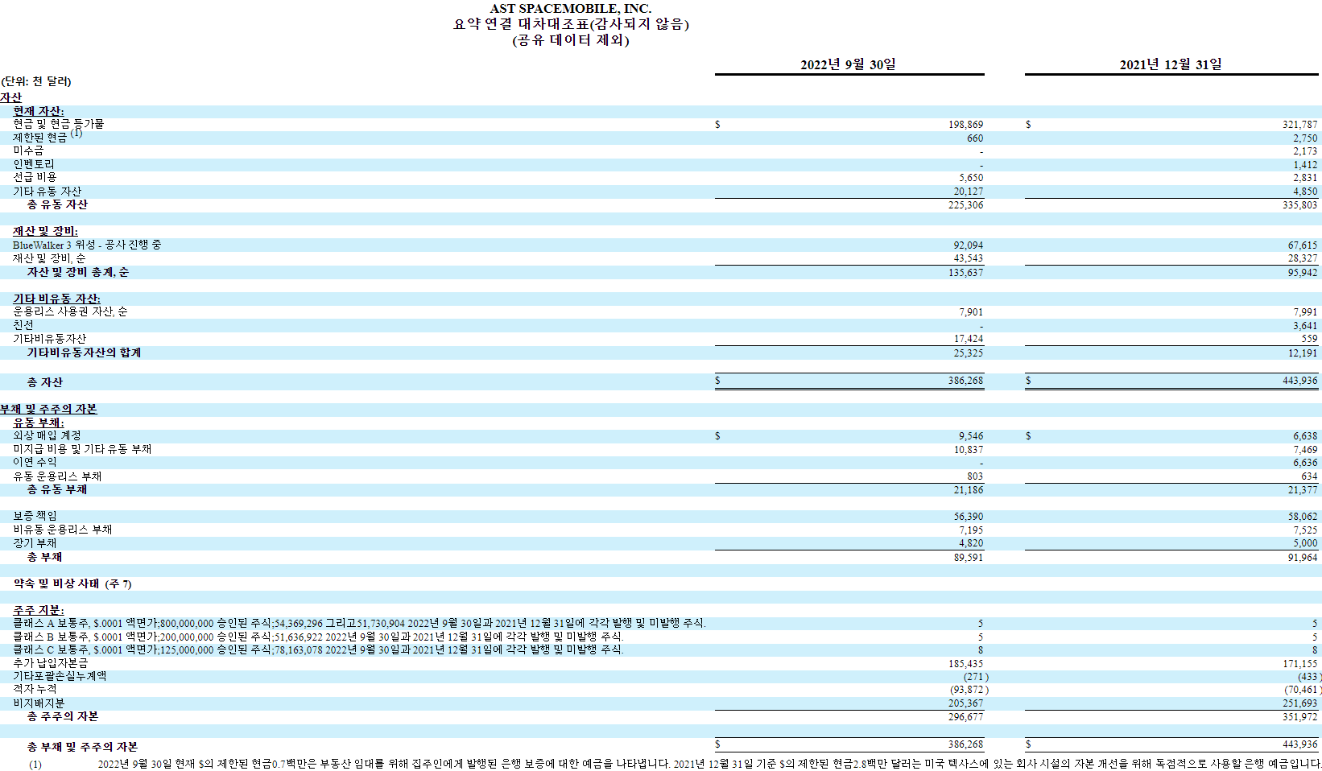Select the 운용리스 사용권 자산, 순 label
Image resolution: width=1322 pixels, height=771 pixels.
[70, 311]
